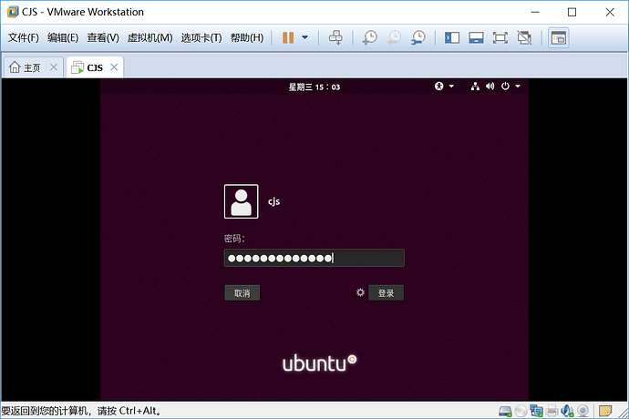Click the Send Ctrl+Alt+Del icon

click(335, 37)
